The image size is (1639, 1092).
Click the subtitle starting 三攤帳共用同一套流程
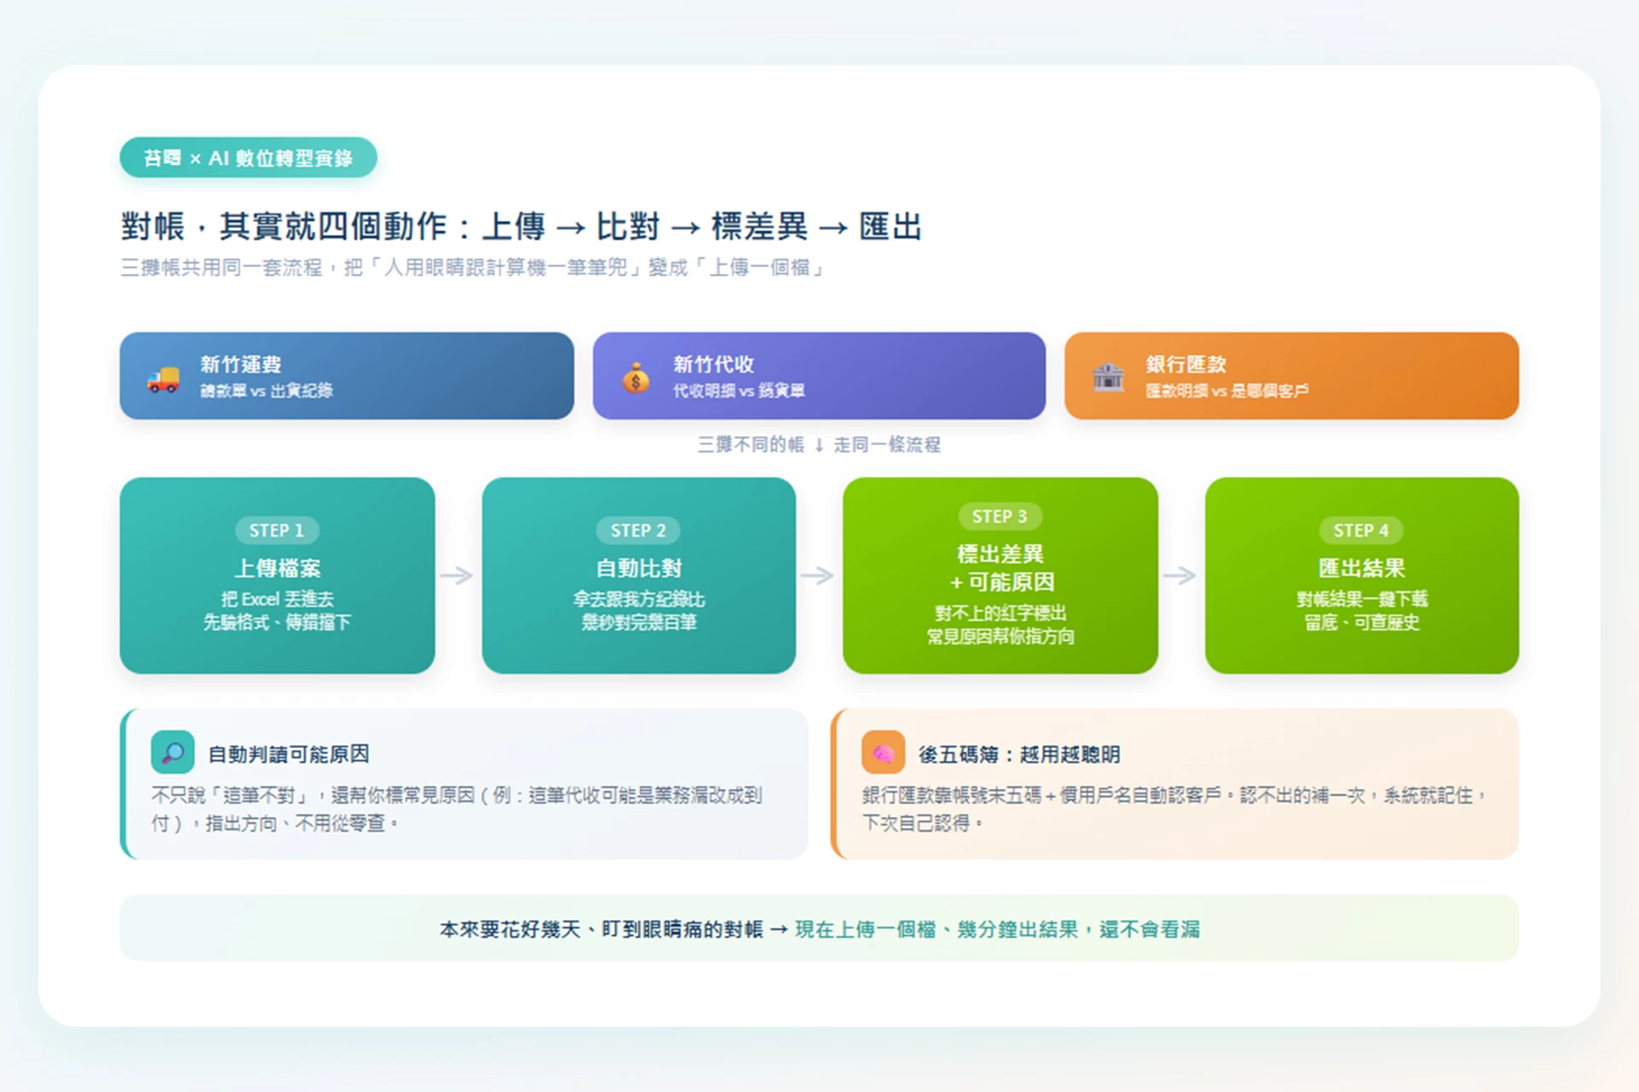(x=474, y=268)
